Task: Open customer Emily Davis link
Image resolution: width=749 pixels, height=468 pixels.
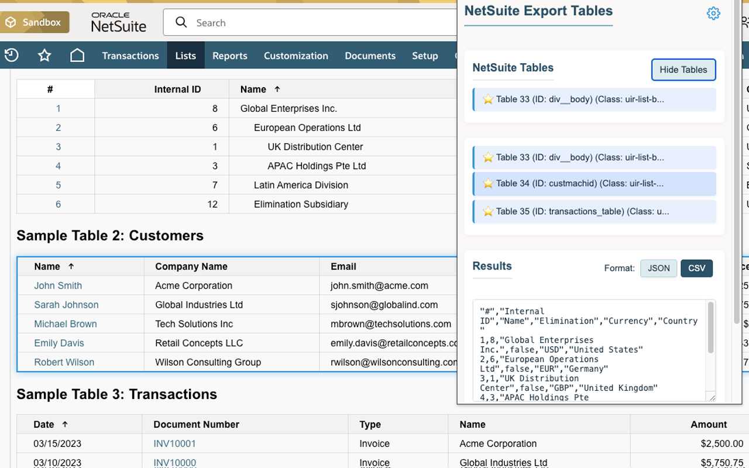Action: (59, 343)
